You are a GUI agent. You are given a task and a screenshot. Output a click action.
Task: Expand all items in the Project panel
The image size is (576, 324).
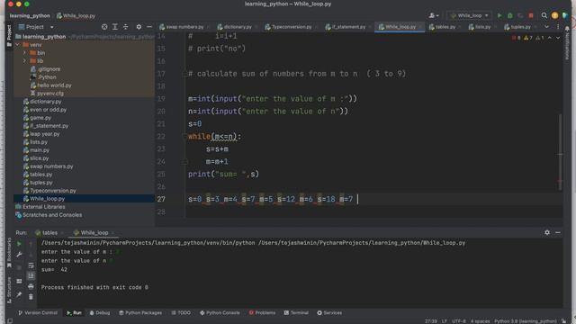[115, 27]
